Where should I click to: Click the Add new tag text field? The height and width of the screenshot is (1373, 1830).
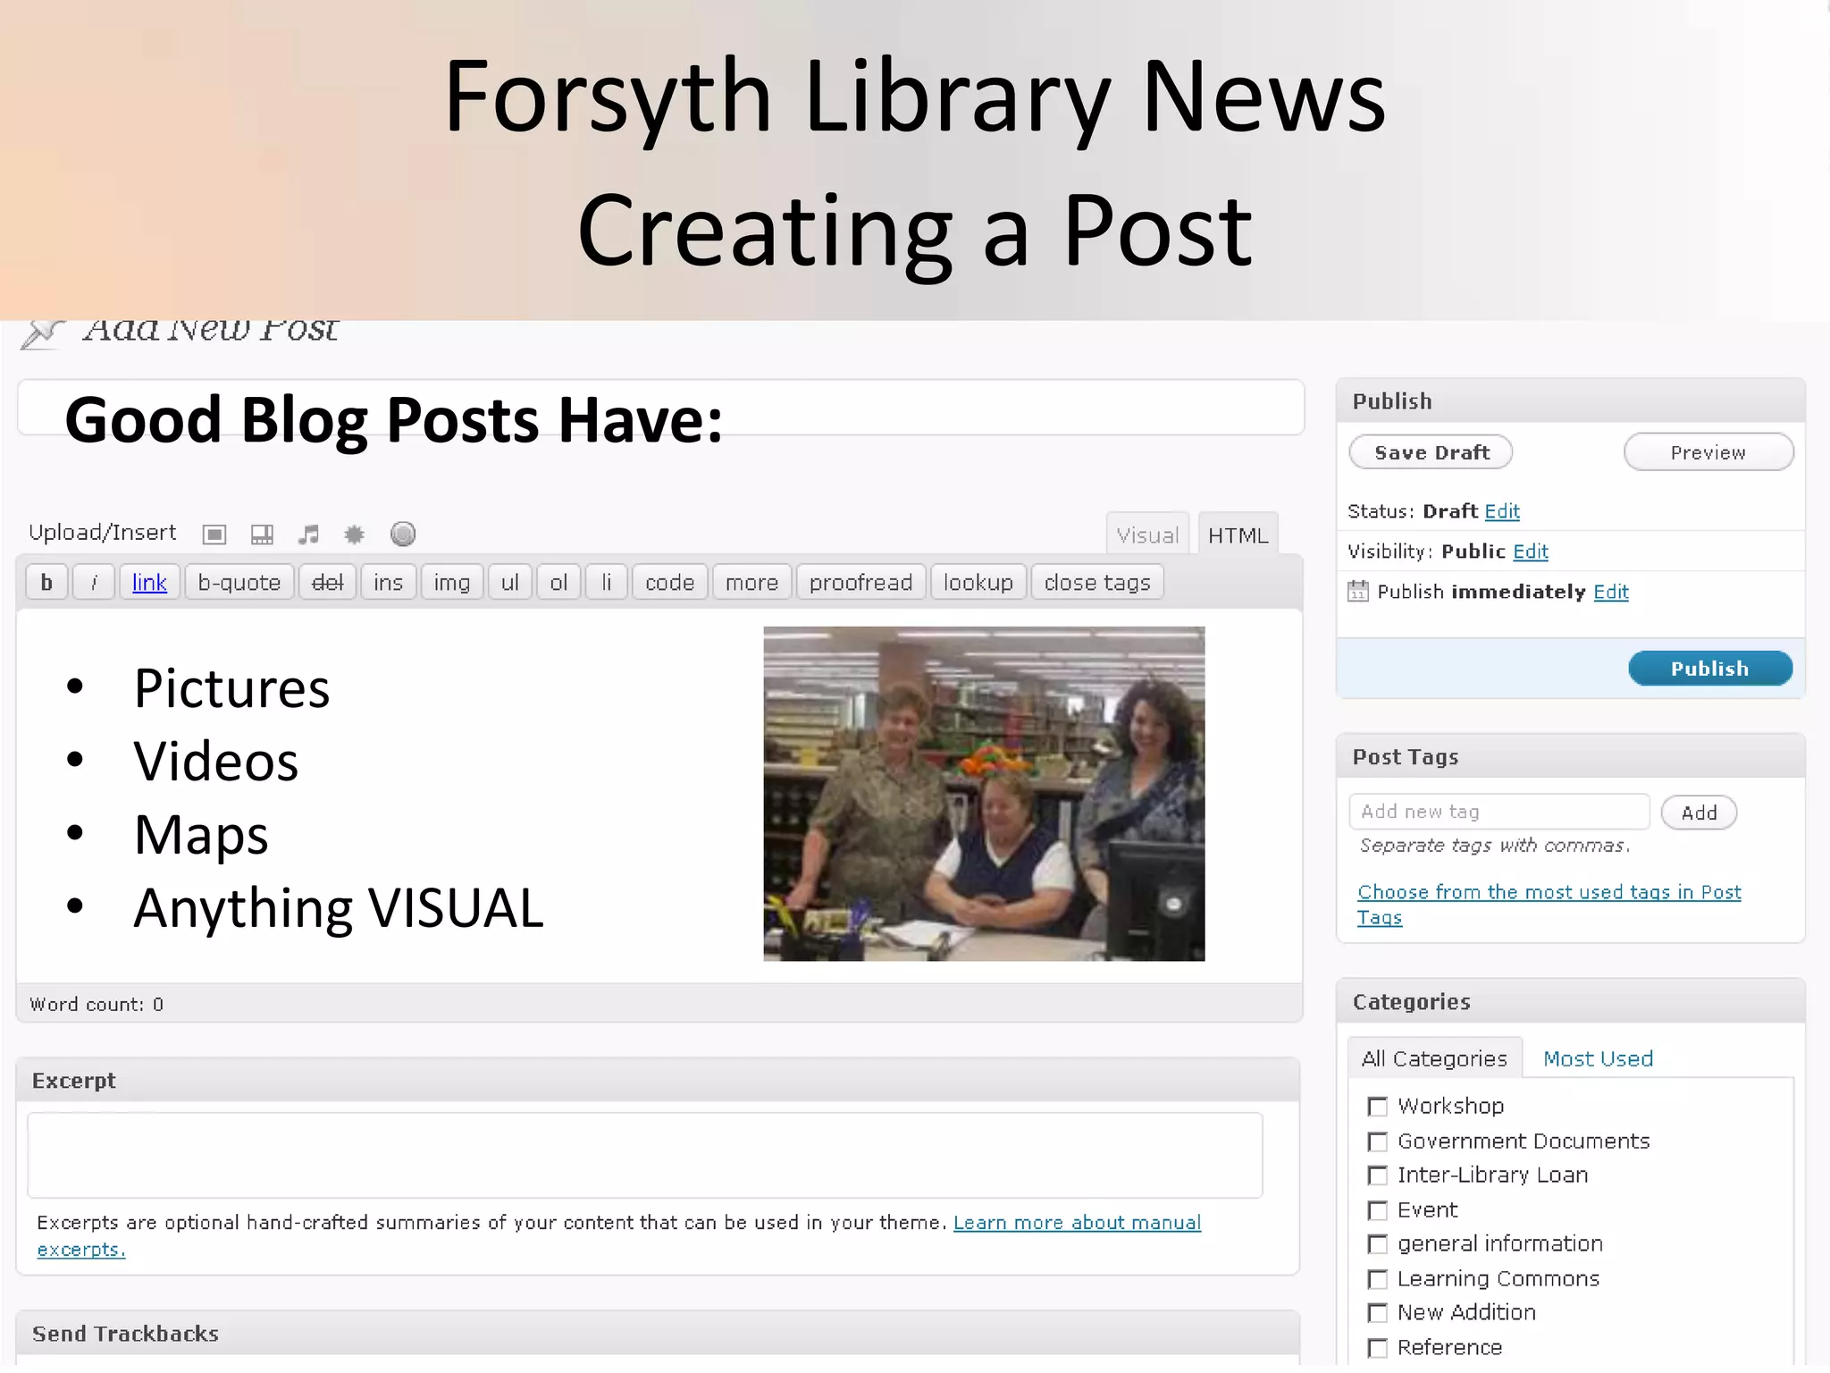click(x=1499, y=812)
